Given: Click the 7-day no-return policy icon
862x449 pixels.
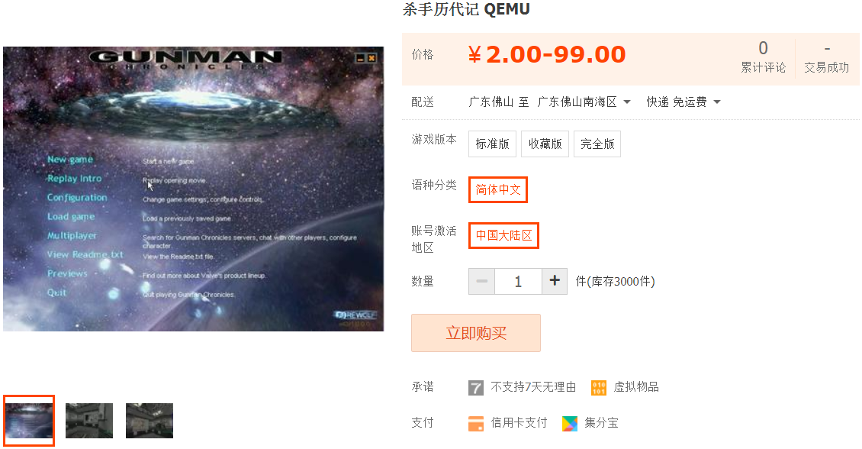Looking at the screenshot, I should pyautogui.click(x=475, y=387).
